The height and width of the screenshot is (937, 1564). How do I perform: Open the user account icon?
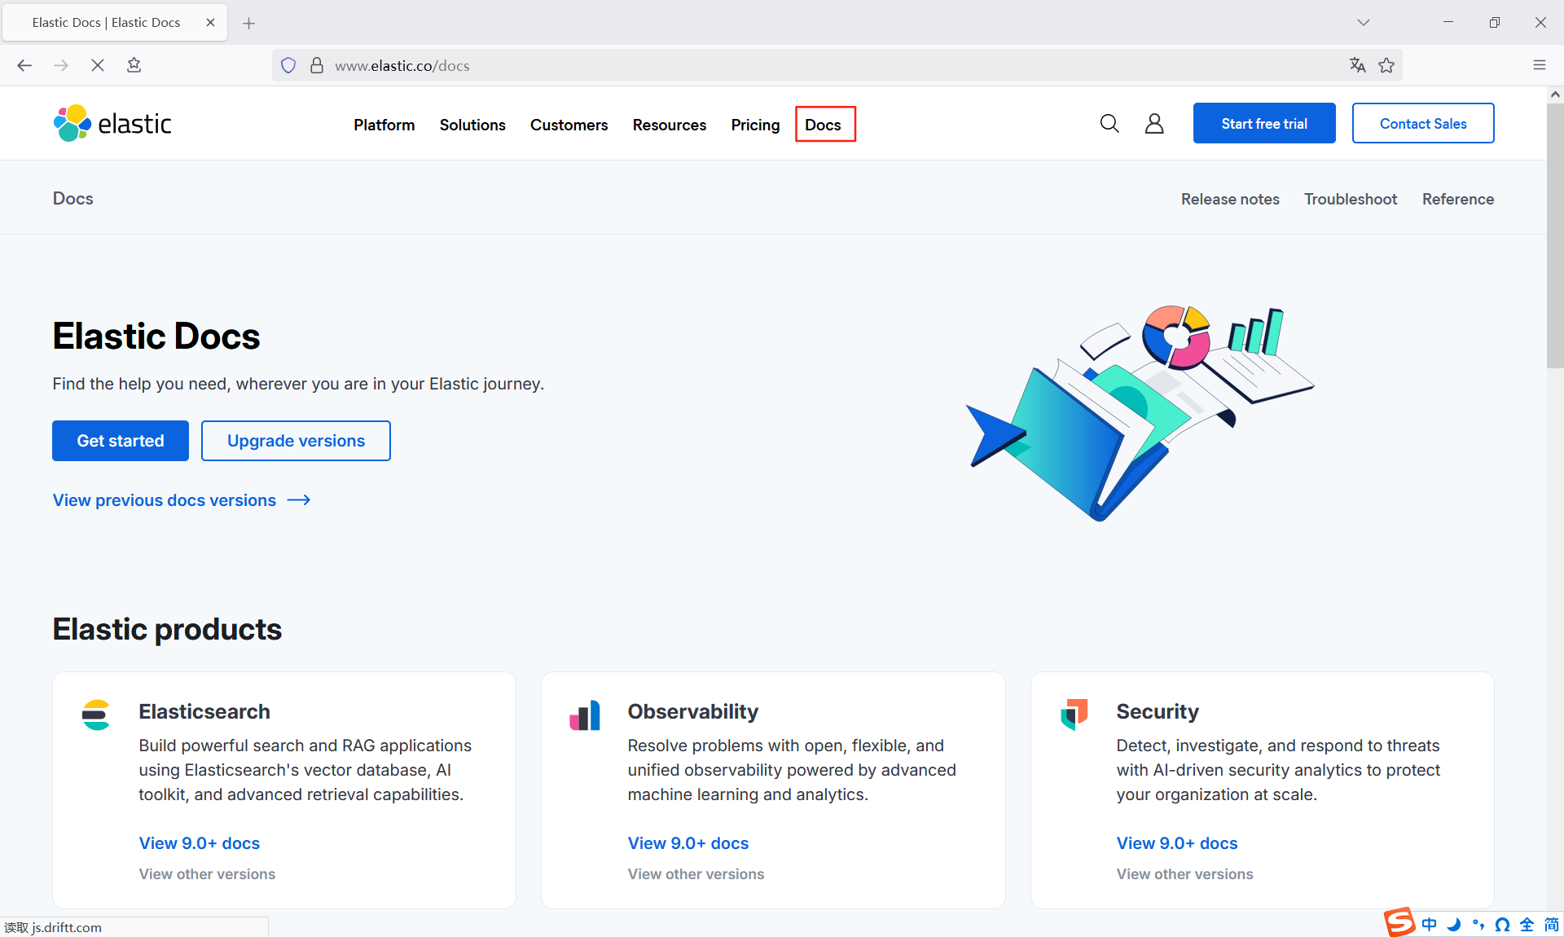(x=1154, y=124)
